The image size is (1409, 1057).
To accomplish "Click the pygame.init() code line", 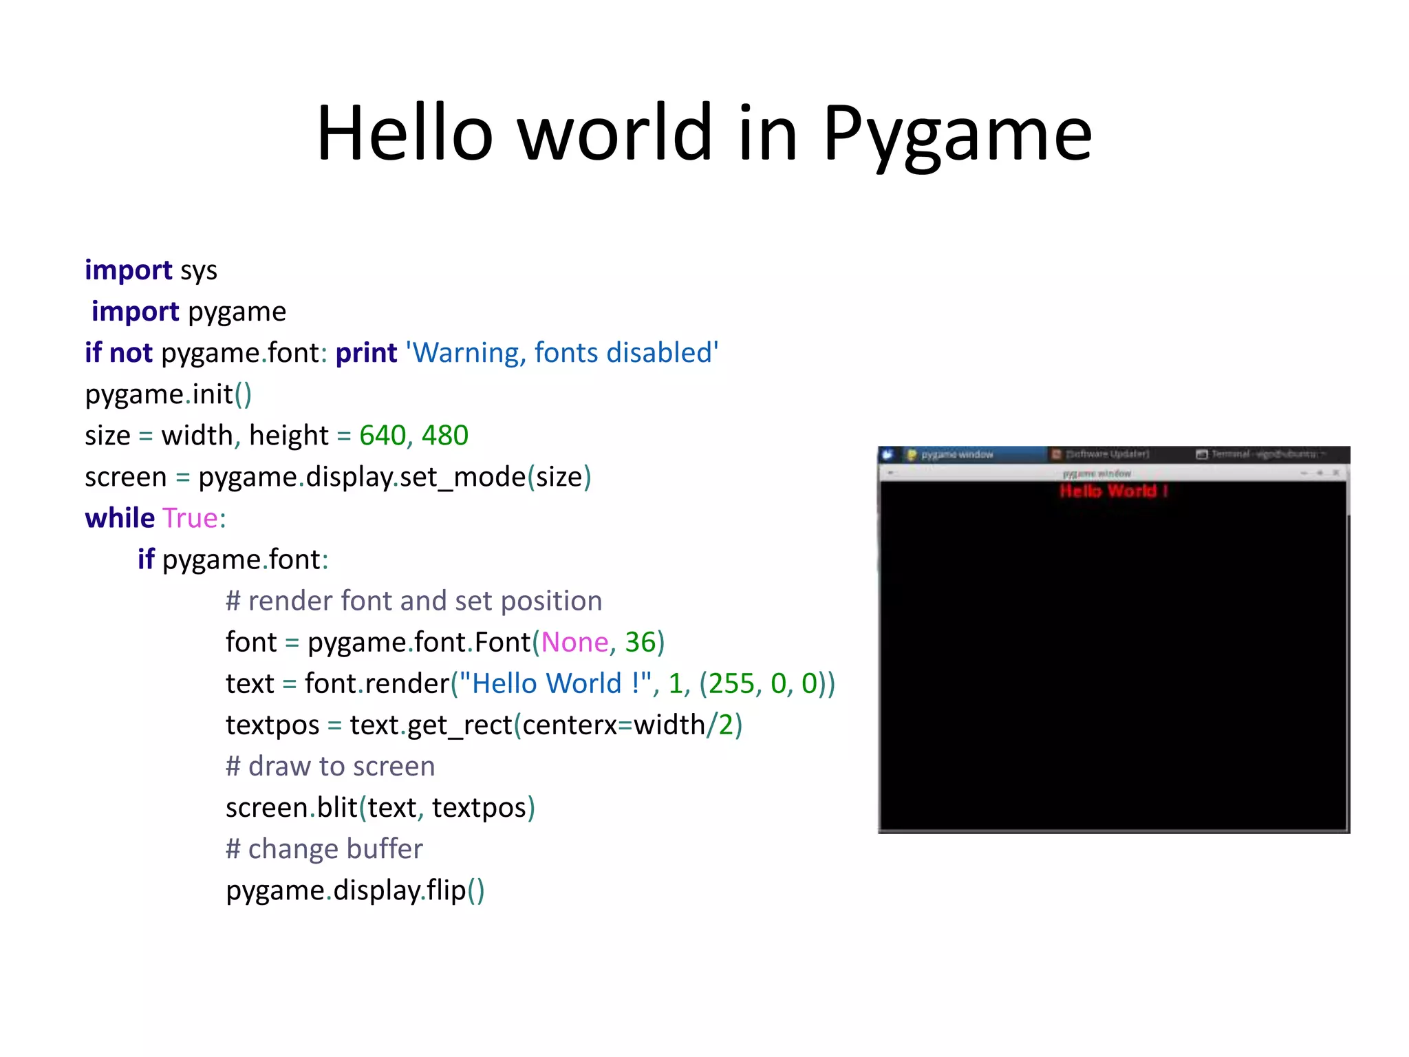I will coord(169,394).
